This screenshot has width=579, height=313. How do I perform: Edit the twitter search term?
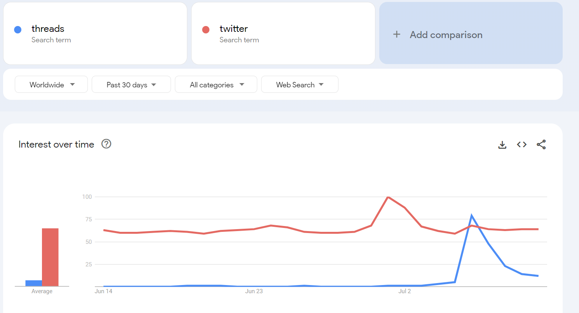point(283,33)
